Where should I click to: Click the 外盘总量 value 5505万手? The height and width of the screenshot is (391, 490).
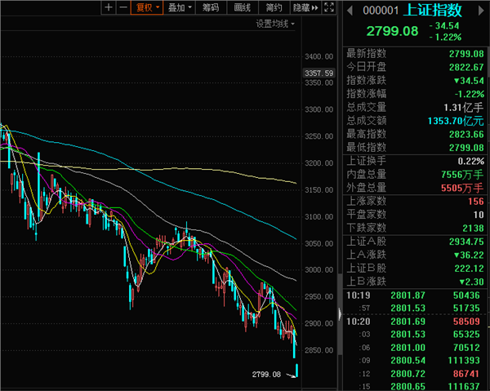(x=462, y=188)
